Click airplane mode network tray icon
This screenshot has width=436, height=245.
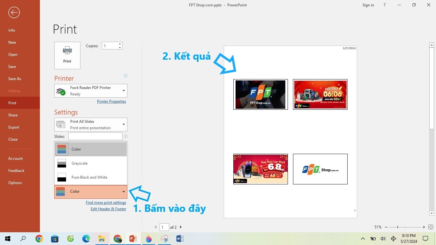[x=394, y=239]
